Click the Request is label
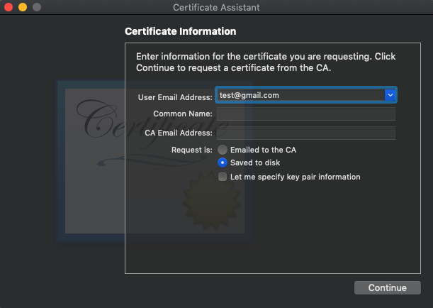This screenshot has width=433, height=308. point(191,150)
